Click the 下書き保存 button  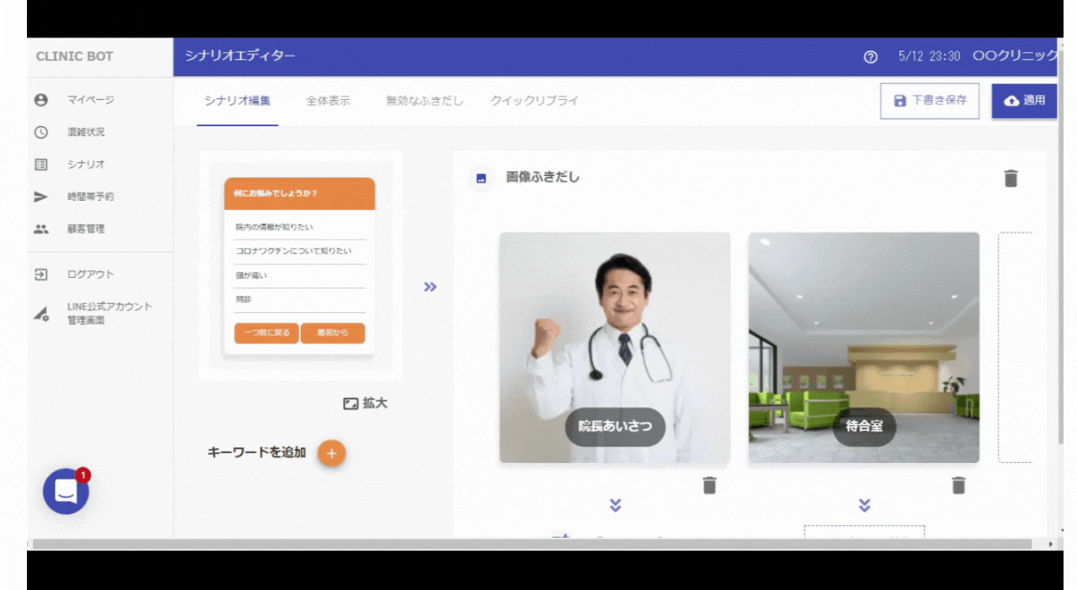coord(930,101)
